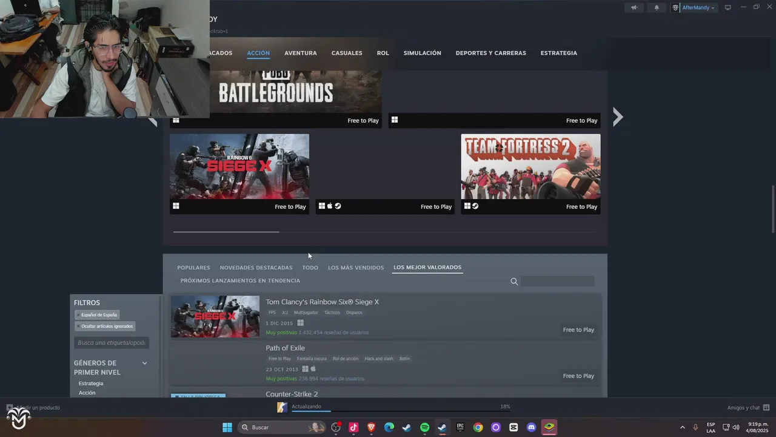Select the Casuales genre tab
Screen dimensions: 776x437
point(347,53)
